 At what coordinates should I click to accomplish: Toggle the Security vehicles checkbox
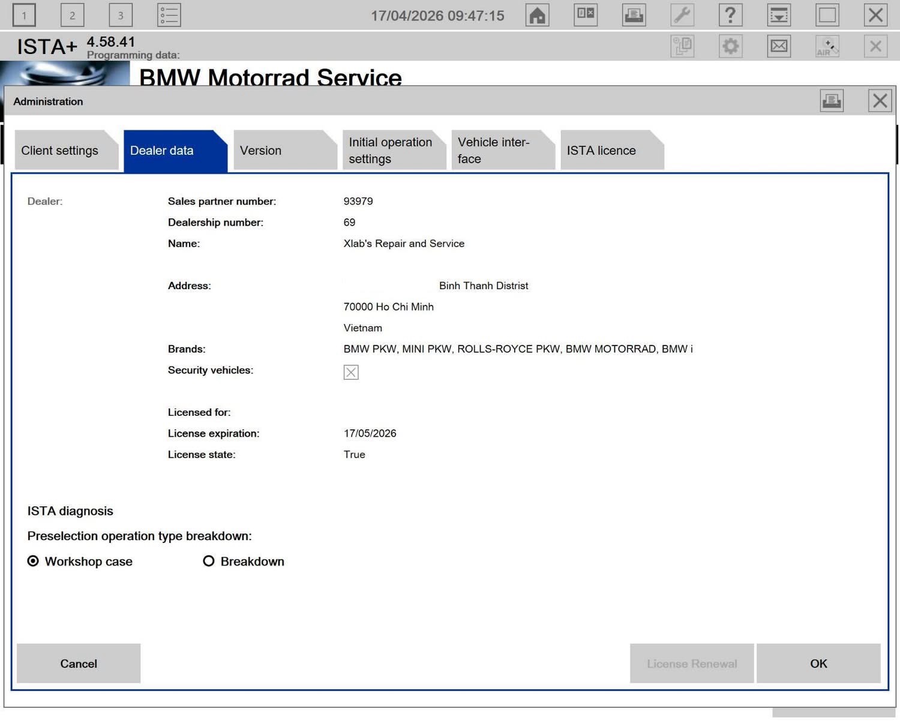point(351,372)
